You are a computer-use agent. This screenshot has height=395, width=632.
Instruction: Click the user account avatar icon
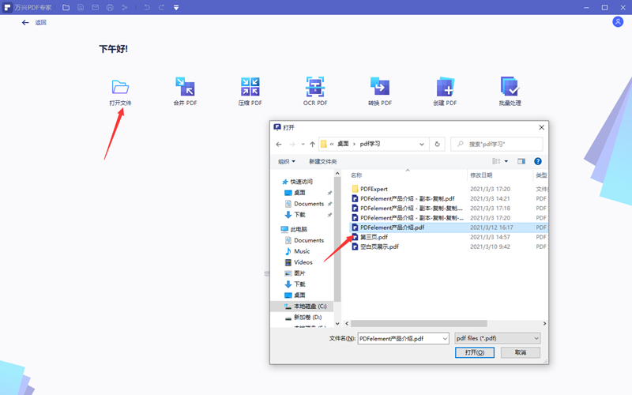(x=618, y=22)
